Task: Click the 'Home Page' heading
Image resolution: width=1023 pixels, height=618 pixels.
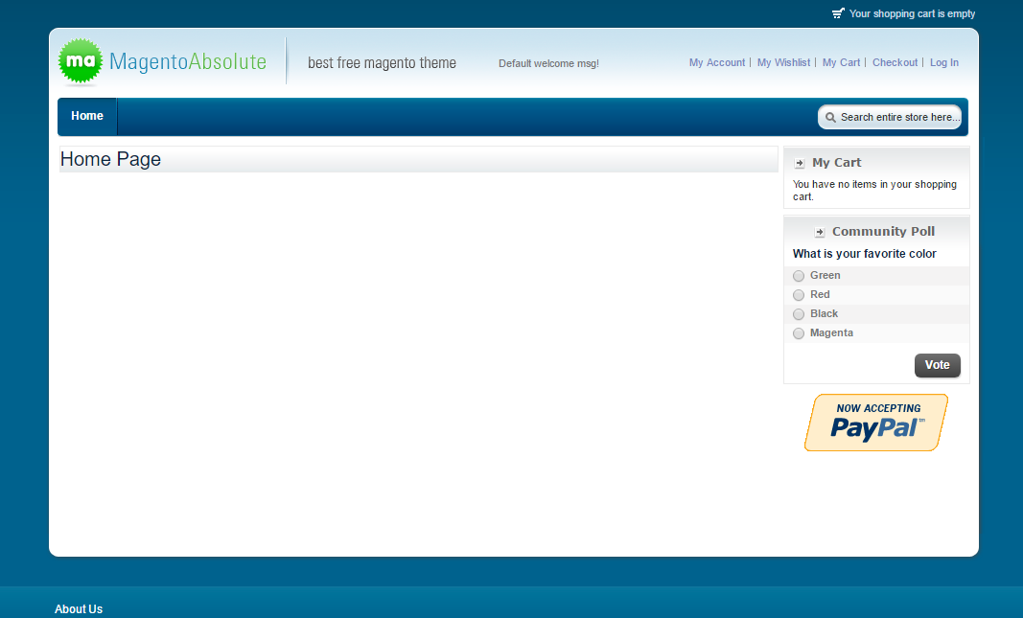Action: [110, 159]
